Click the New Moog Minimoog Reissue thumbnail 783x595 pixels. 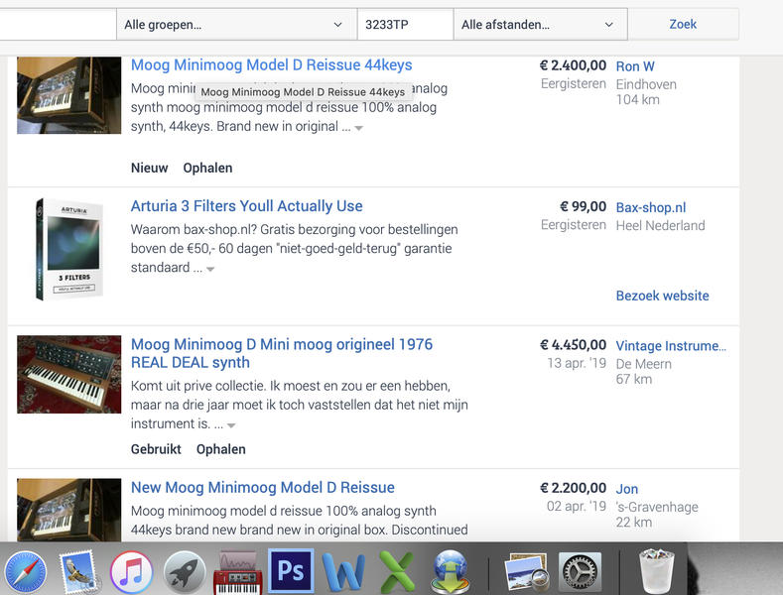(68, 510)
